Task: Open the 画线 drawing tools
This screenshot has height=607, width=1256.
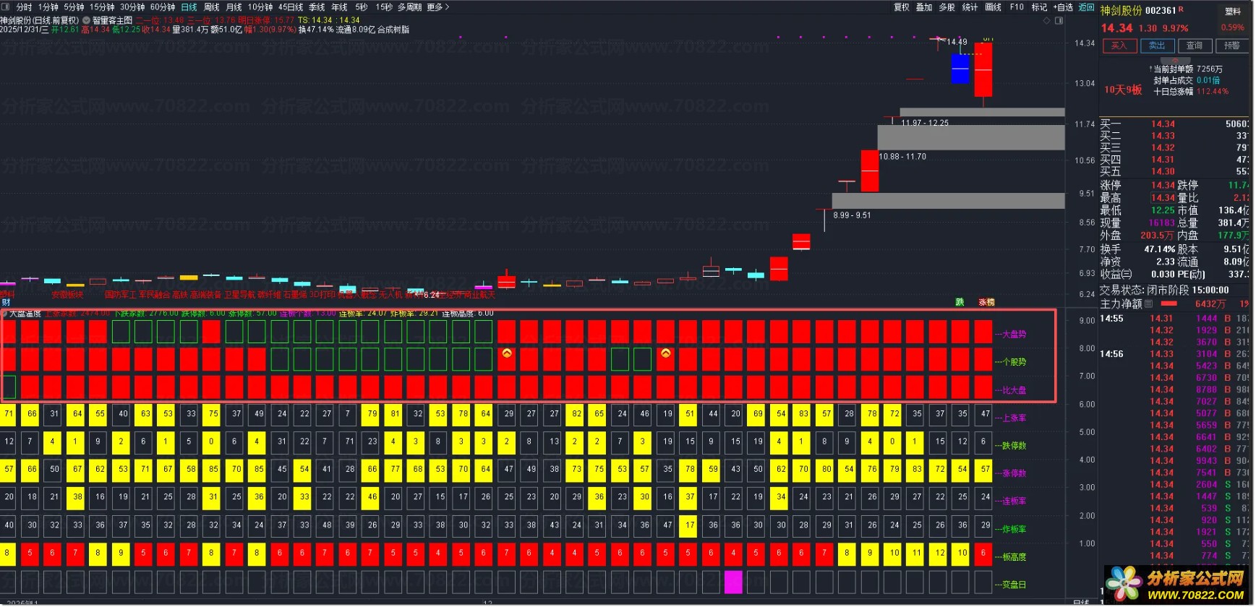Action: [994, 7]
